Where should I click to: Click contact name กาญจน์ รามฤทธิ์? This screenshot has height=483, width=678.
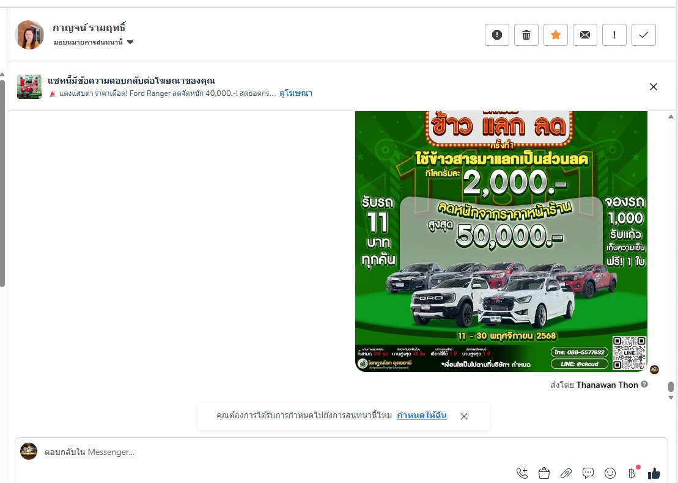click(x=89, y=27)
